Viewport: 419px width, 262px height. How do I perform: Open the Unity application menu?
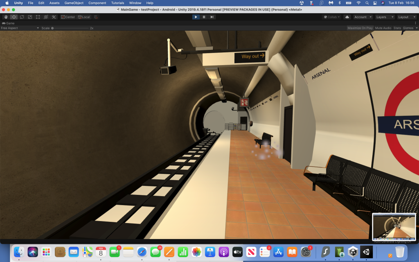(x=18, y=3)
